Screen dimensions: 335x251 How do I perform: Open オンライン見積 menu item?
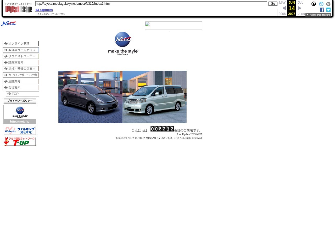[21, 44]
